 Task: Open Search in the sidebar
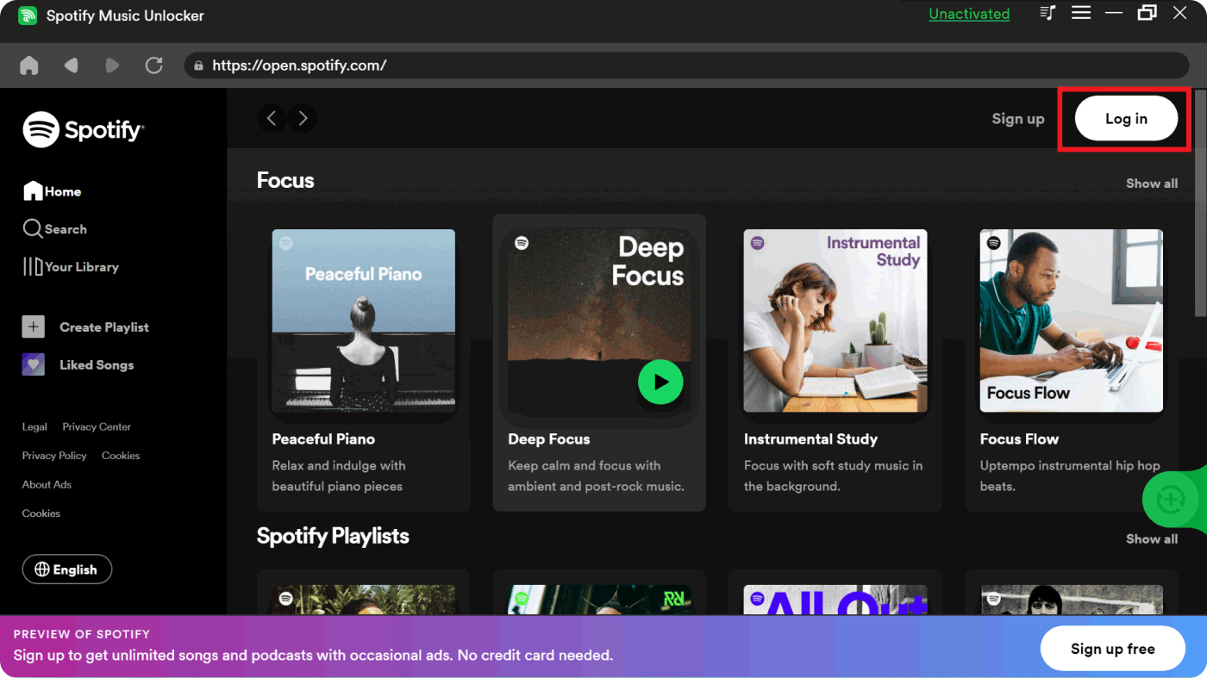pos(55,229)
